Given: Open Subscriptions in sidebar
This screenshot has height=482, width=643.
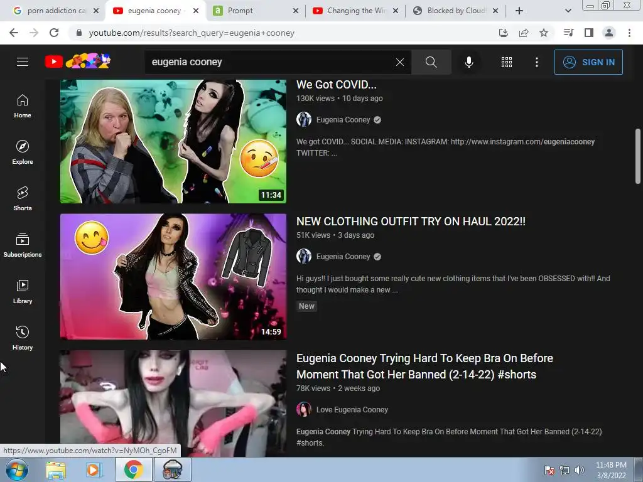Looking at the screenshot, I should click(x=23, y=245).
